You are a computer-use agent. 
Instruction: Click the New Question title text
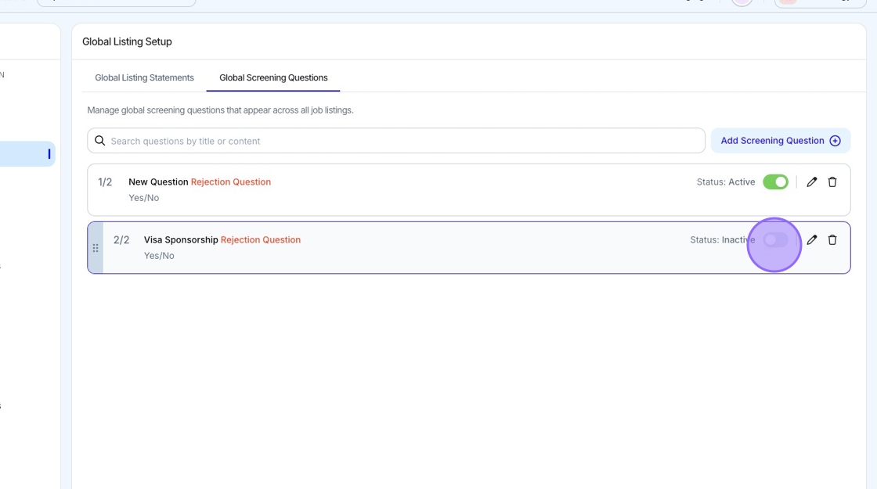pyautogui.click(x=158, y=182)
